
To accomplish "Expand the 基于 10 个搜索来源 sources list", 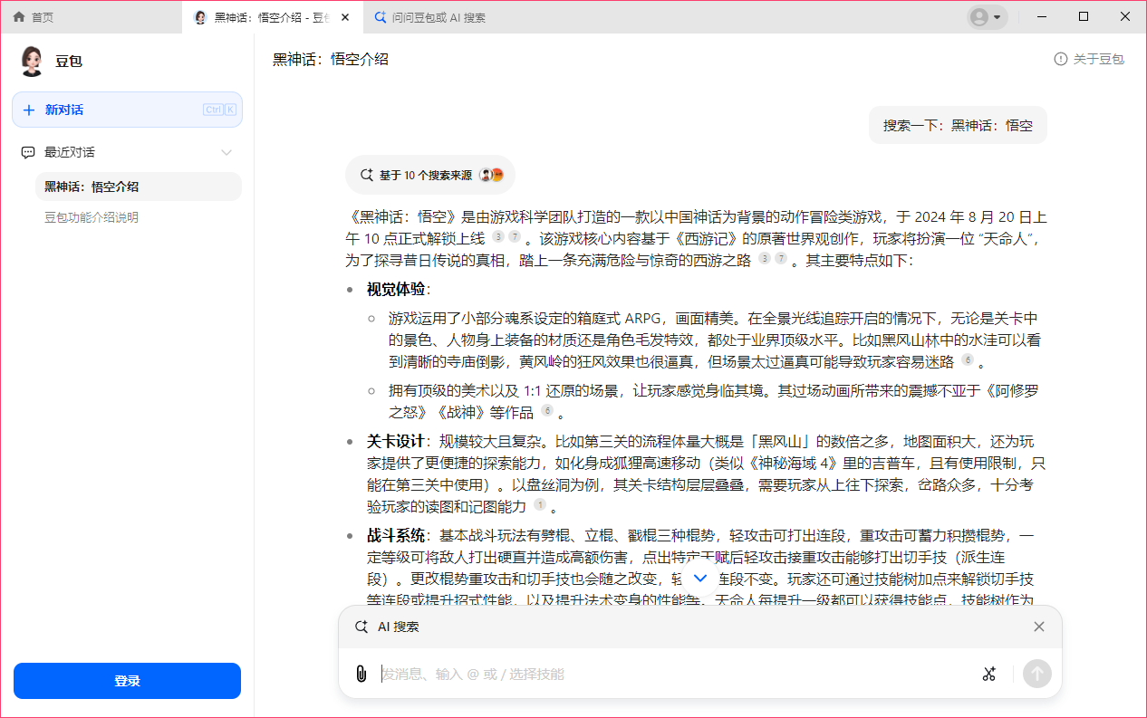I will [429, 175].
